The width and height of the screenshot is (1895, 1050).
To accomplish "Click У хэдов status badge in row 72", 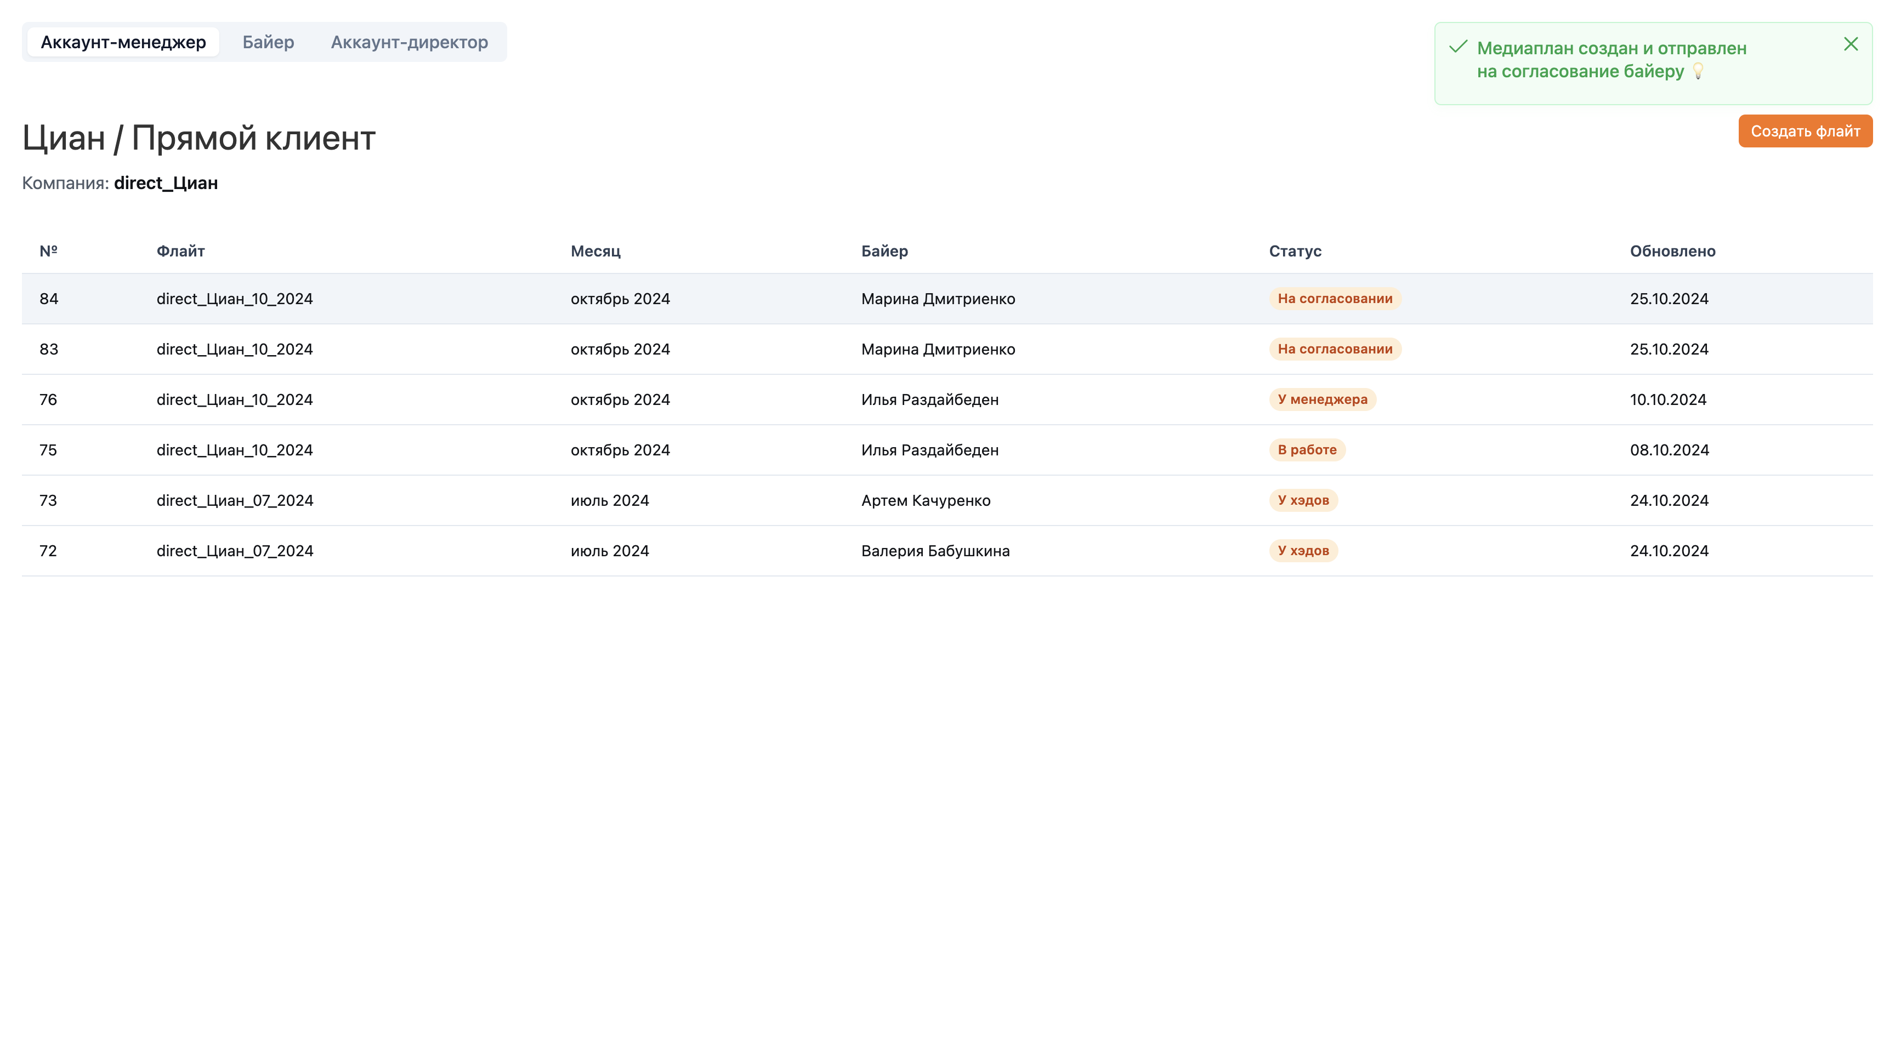I will click(x=1303, y=551).
